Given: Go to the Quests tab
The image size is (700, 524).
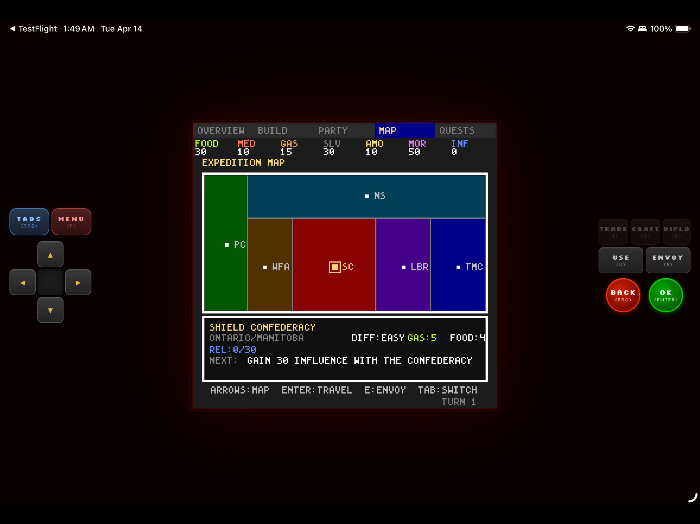Looking at the screenshot, I should (x=457, y=130).
